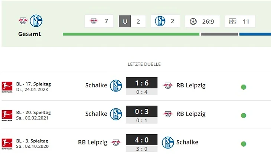271x154 pixels.
Task: Click the Bundesliga logo beside the 3. Spieltag match
Action: (x=7, y=143)
